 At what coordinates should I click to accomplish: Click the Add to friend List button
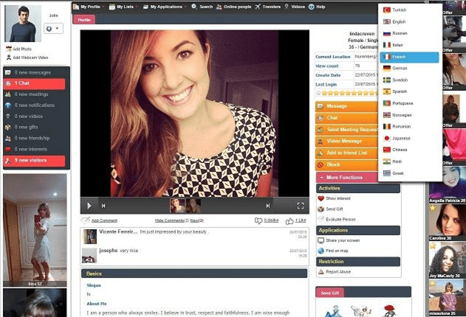(x=345, y=153)
